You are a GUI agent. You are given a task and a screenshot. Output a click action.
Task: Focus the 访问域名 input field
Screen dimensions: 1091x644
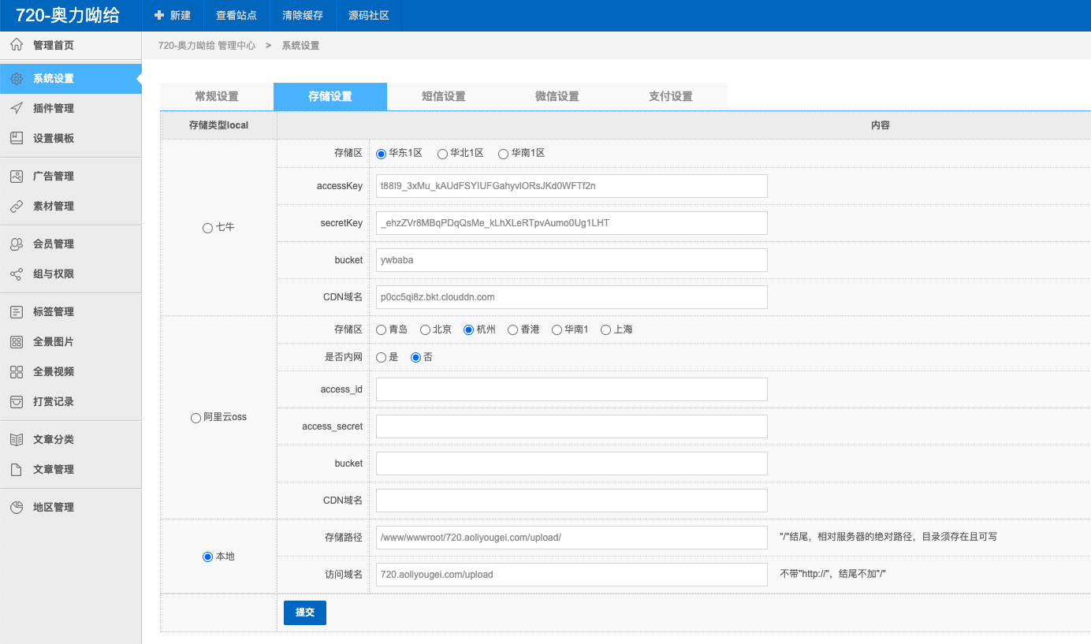click(x=572, y=575)
